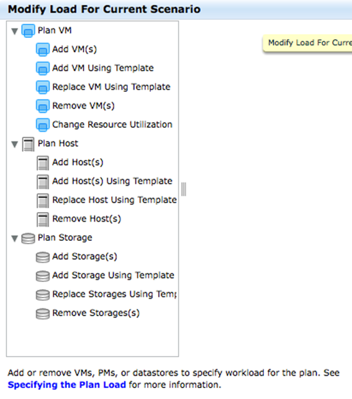Screen dimensions: 352x399
Task: Click the Add VM(s) icon
Action: point(42,49)
